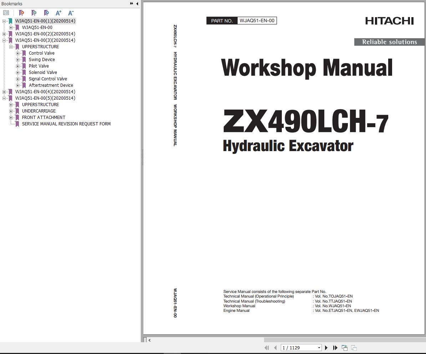
Task: Click the next view icon
Action: (354, 348)
